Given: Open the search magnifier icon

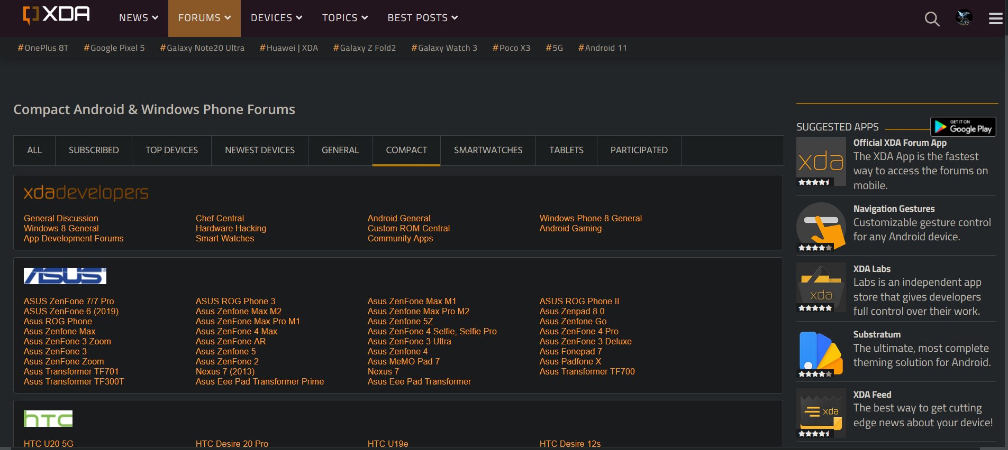Looking at the screenshot, I should 932,19.
